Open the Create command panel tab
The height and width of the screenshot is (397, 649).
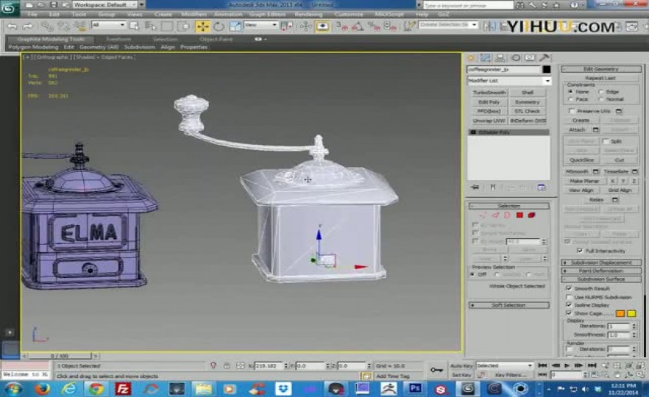[471, 58]
